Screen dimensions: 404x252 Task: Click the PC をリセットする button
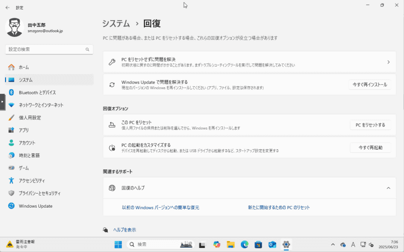[370, 125]
